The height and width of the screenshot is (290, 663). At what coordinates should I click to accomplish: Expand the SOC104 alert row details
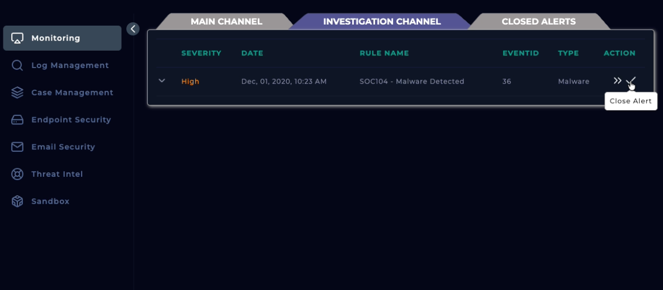pyautogui.click(x=162, y=81)
